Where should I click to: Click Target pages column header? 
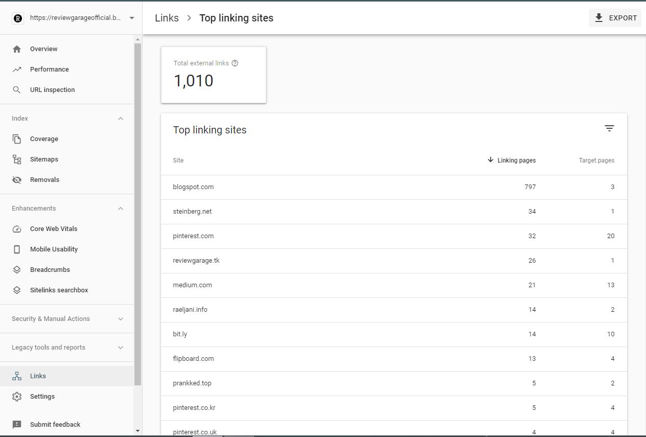tap(596, 160)
